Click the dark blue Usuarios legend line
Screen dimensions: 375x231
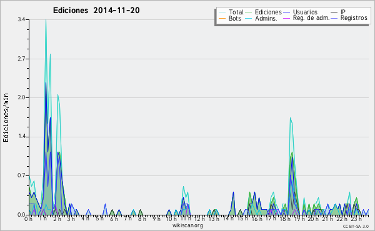[x=286, y=12]
